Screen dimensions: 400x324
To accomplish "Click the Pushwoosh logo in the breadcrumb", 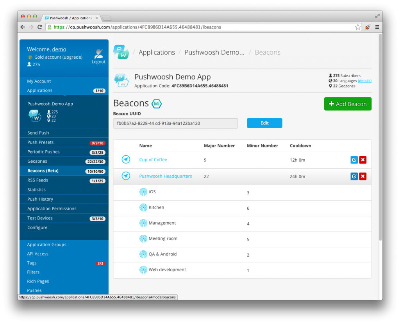I will (x=121, y=52).
